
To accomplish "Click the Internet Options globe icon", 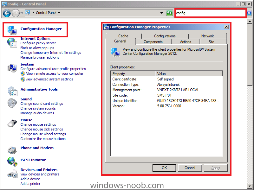I will tap(12, 42).
